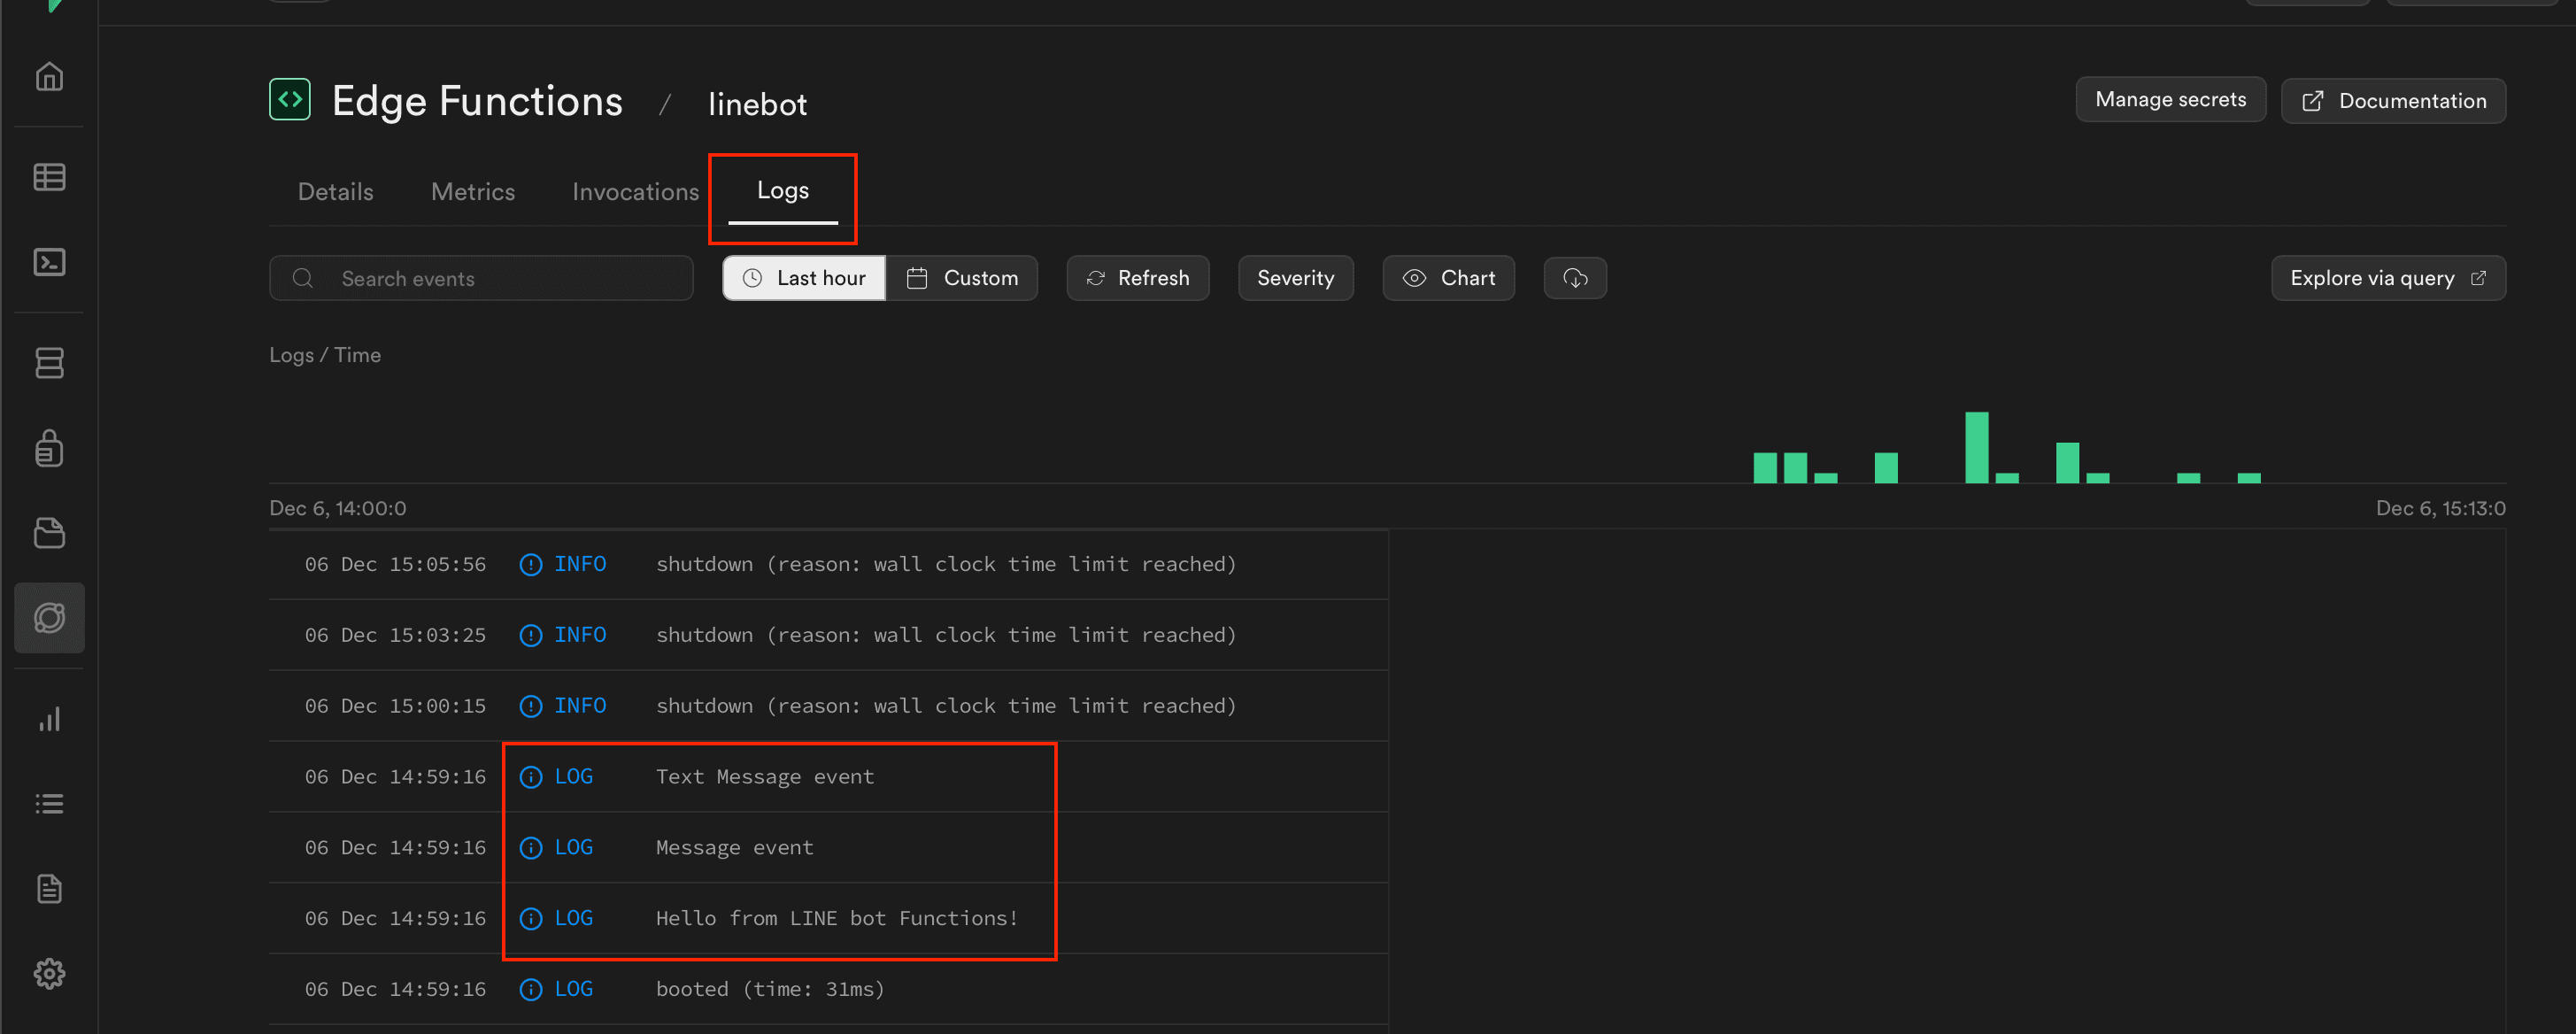Open the 15:00:15 shutdown log row
Screen dimensions: 2576x1034
pos(828,707)
